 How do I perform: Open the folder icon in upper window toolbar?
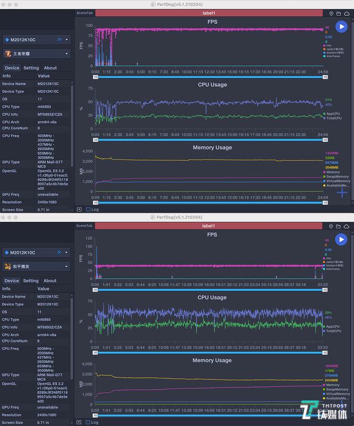(x=339, y=13)
